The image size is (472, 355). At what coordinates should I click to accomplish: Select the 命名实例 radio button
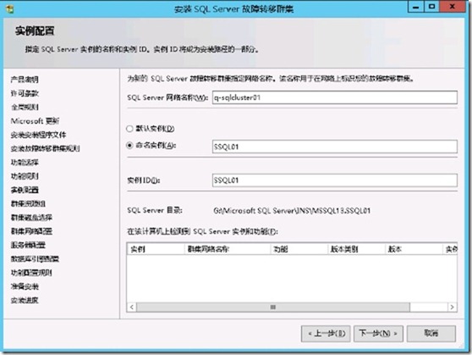[129, 146]
